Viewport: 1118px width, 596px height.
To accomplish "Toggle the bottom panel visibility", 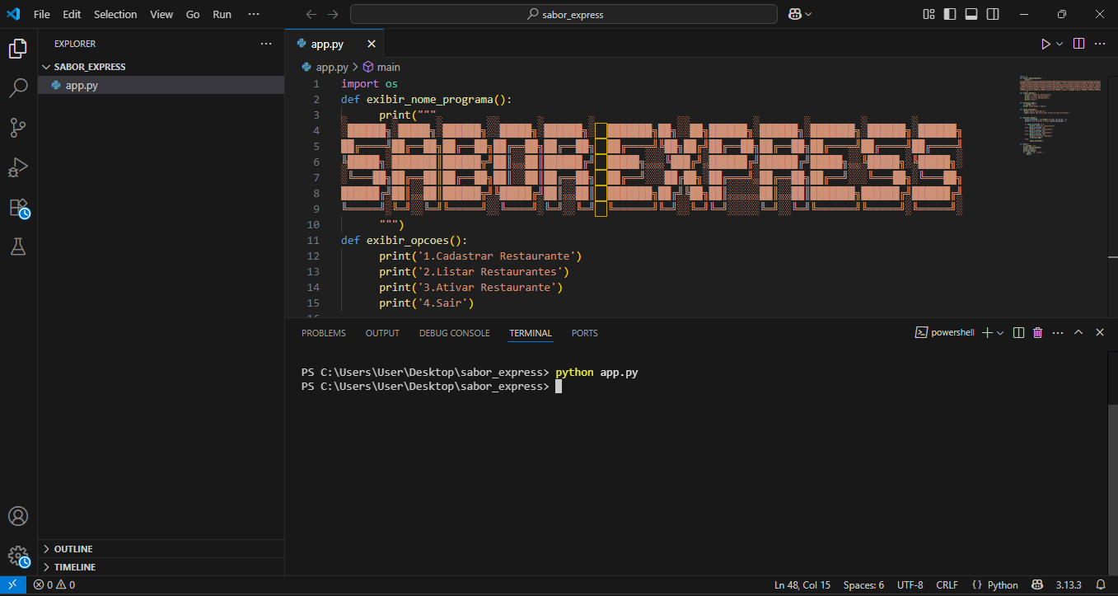I will pyautogui.click(x=971, y=14).
